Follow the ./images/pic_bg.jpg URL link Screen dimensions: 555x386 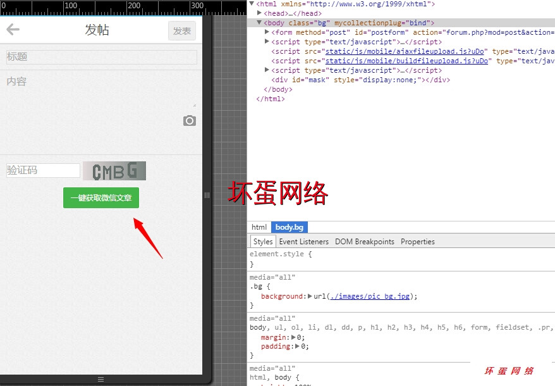click(370, 296)
